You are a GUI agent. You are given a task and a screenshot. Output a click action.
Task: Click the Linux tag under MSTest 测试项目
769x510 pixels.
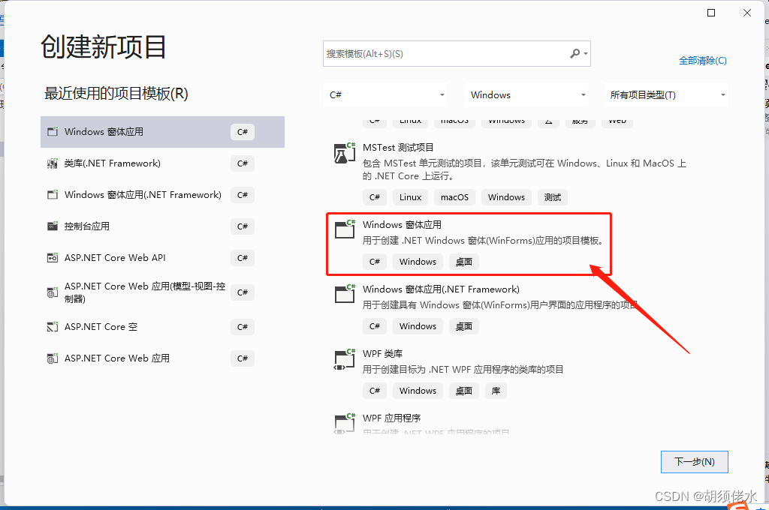[x=410, y=197]
